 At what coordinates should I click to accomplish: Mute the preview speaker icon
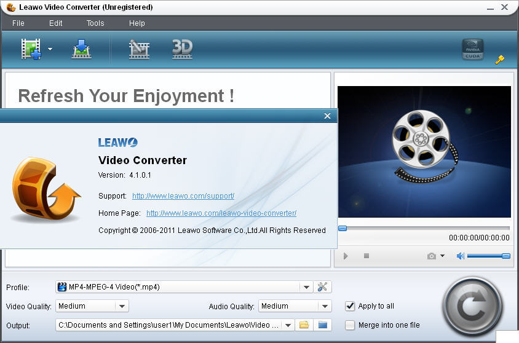pos(461,256)
